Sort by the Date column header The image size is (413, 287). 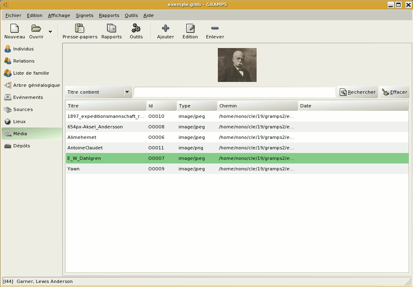click(x=353, y=106)
